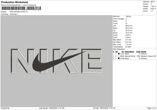The image size is (157, 110).
Task: Click the Machine value Tajima
Action: pyautogui.click(x=128, y=16)
